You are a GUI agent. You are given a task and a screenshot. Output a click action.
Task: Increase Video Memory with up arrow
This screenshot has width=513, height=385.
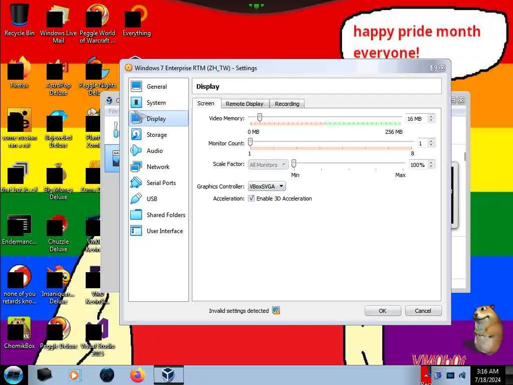(x=431, y=116)
